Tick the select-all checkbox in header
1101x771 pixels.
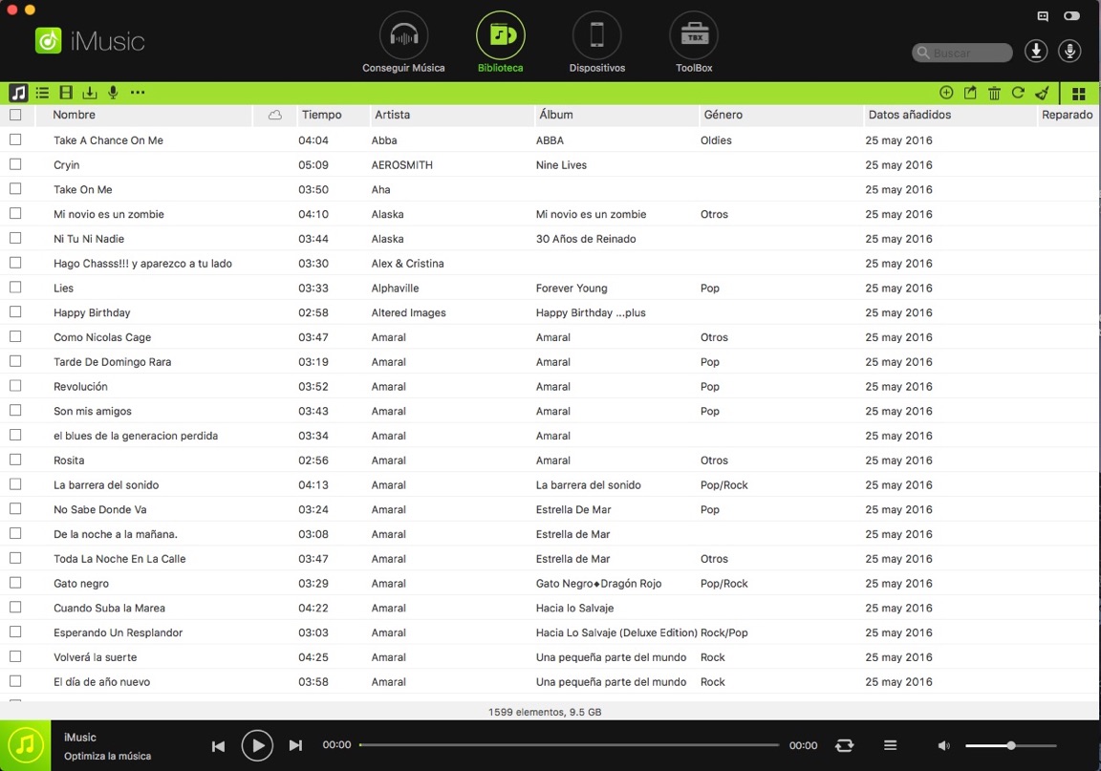15,115
